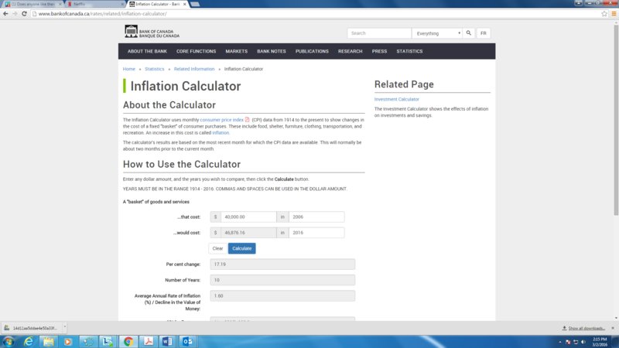The image size is (619, 348).
Task: Click the site Search input field
Action: [x=379, y=33]
